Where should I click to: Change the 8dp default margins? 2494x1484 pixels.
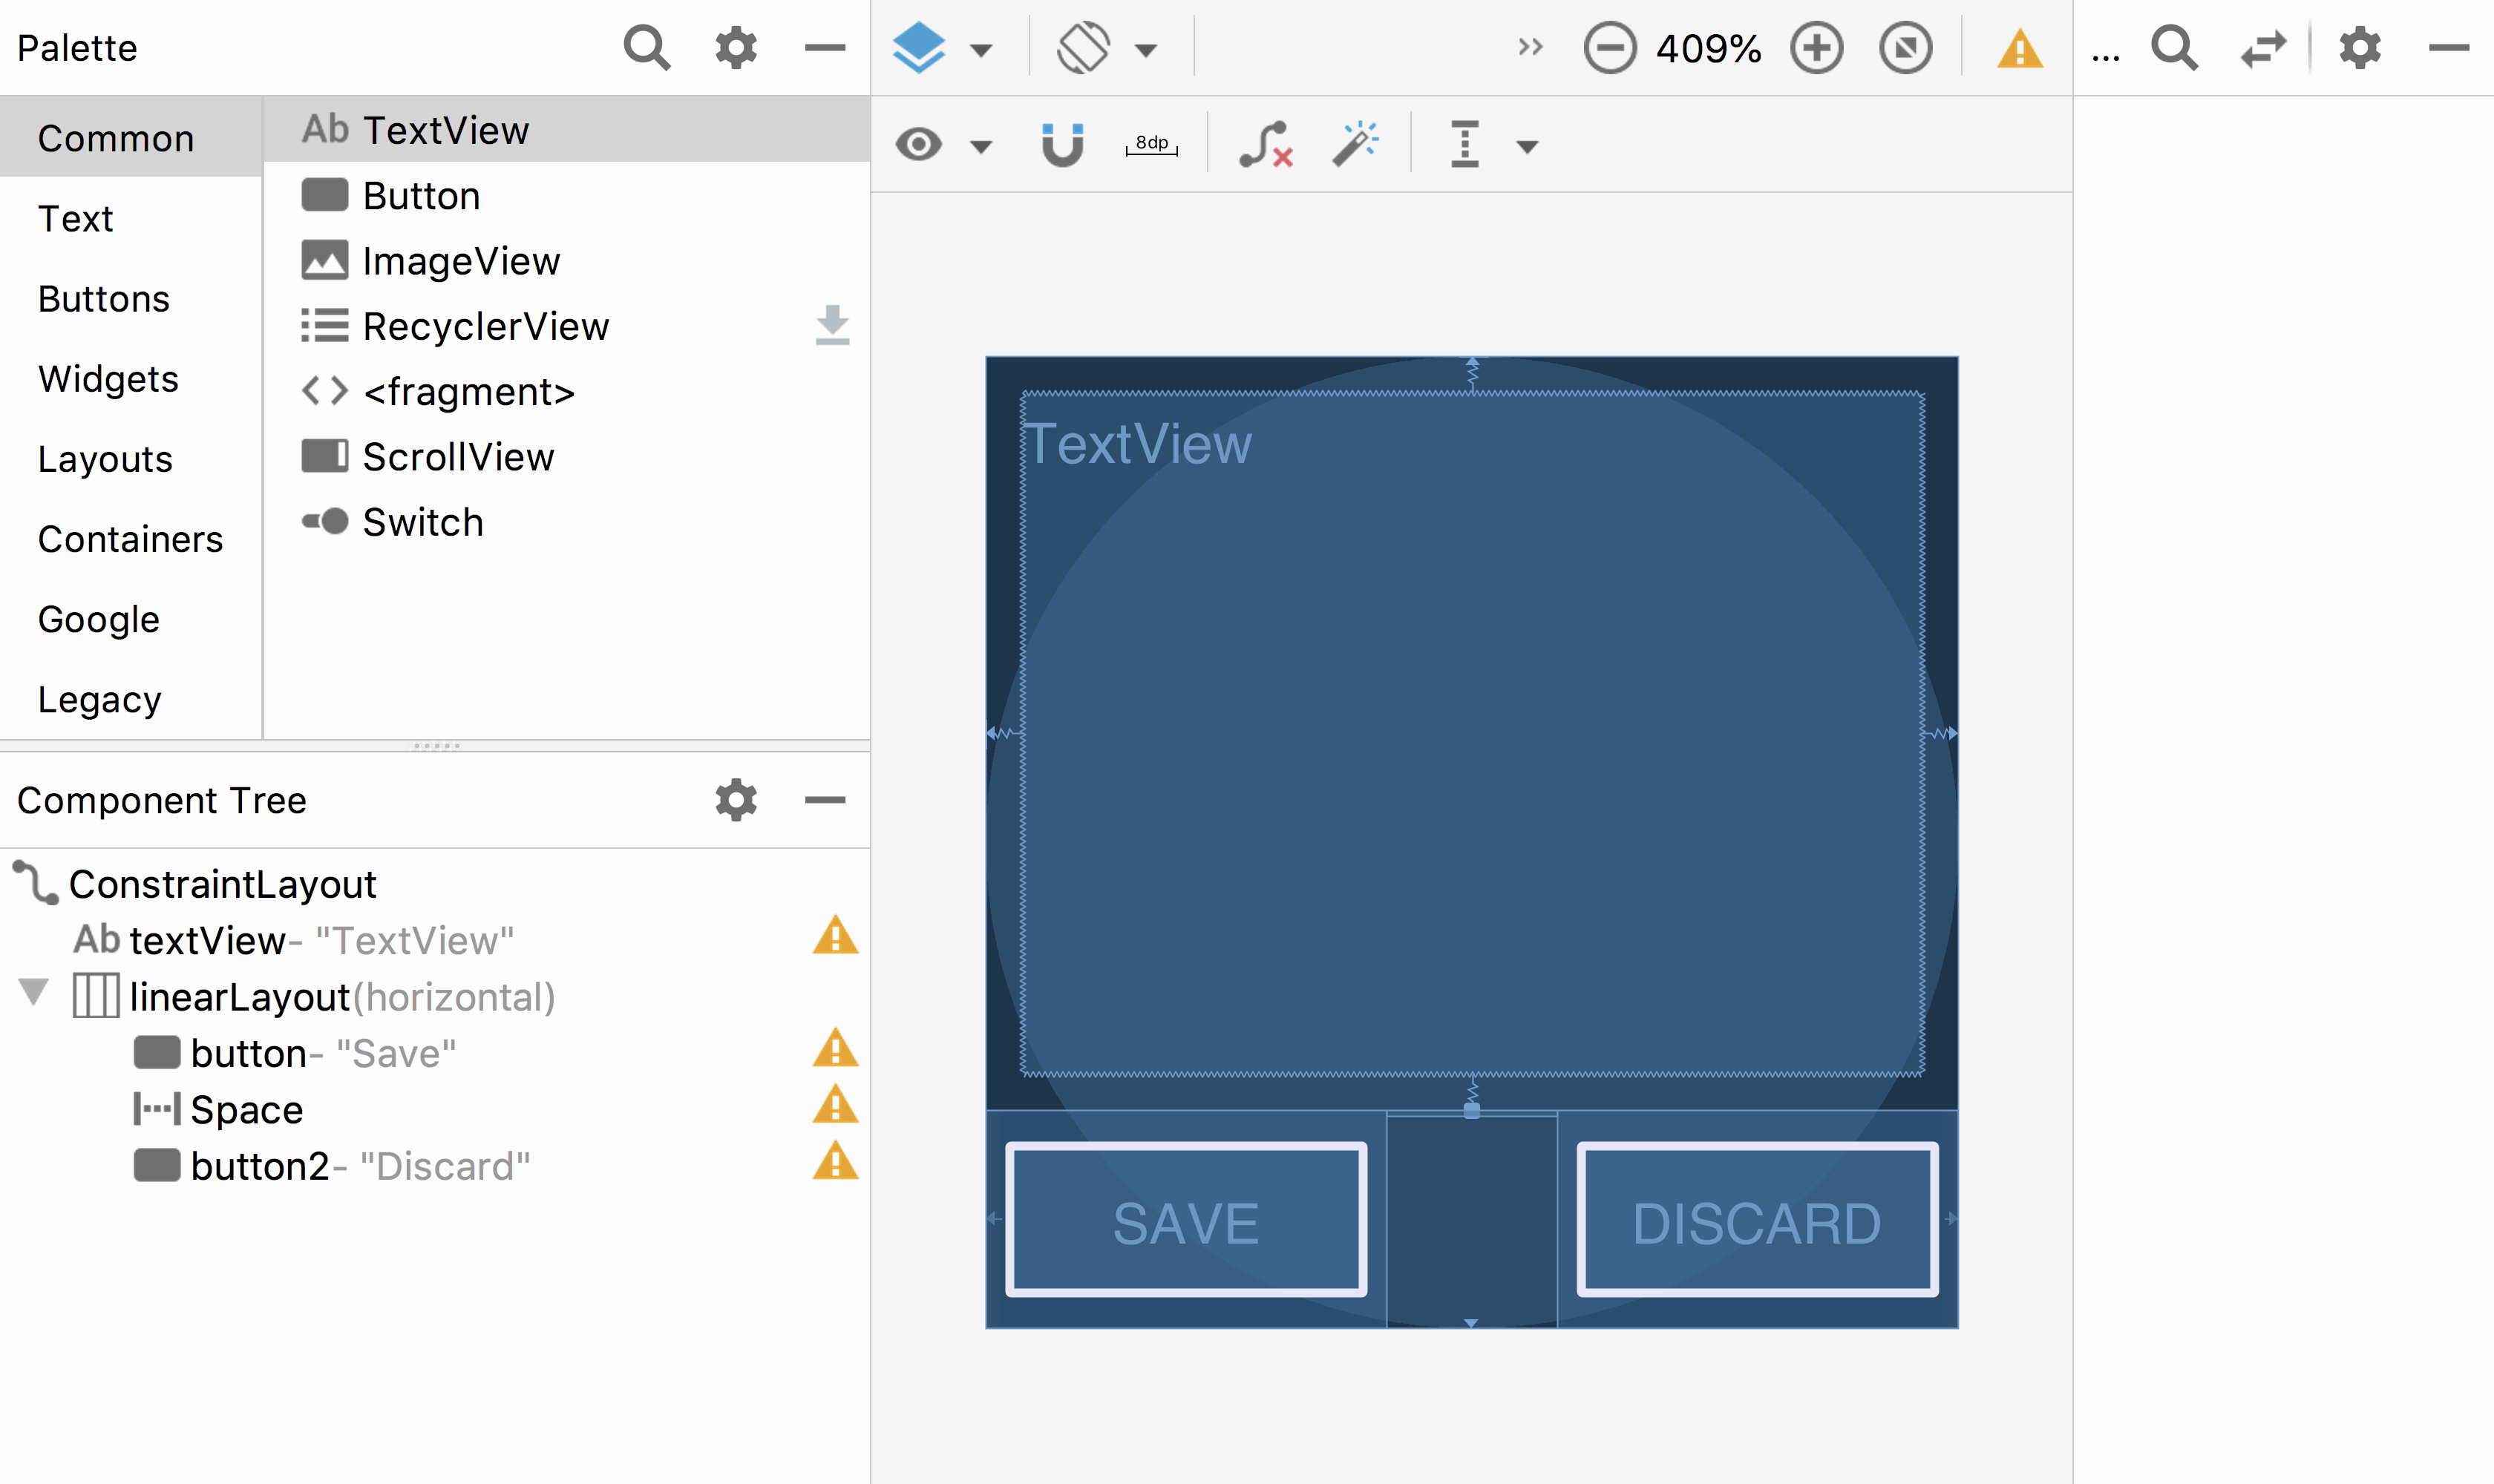(1151, 145)
